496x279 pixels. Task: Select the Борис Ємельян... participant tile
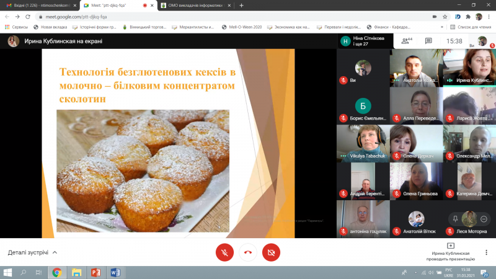pyautogui.click(x=363, y=106)
